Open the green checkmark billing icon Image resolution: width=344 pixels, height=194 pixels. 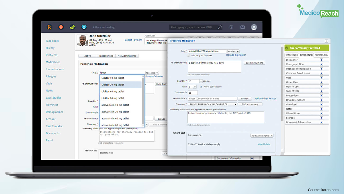[x=73, y=27]
